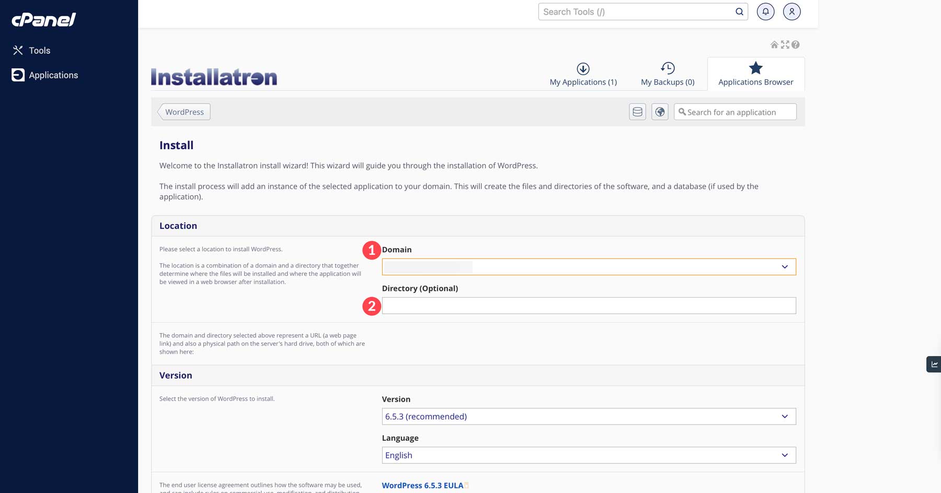
Task: Open the analytics icon on the right edge
Action: click(934, 364)
